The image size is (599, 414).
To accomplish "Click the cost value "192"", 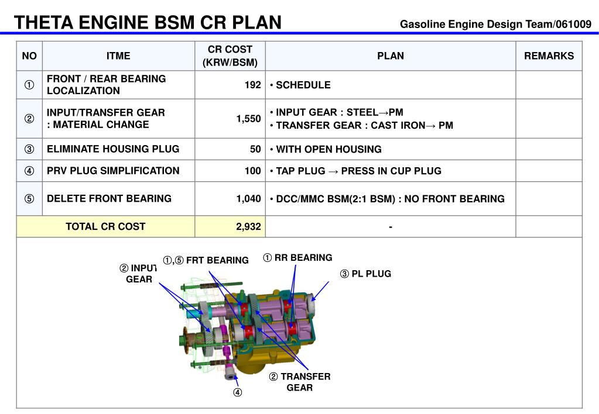I will tap(252, 85).
